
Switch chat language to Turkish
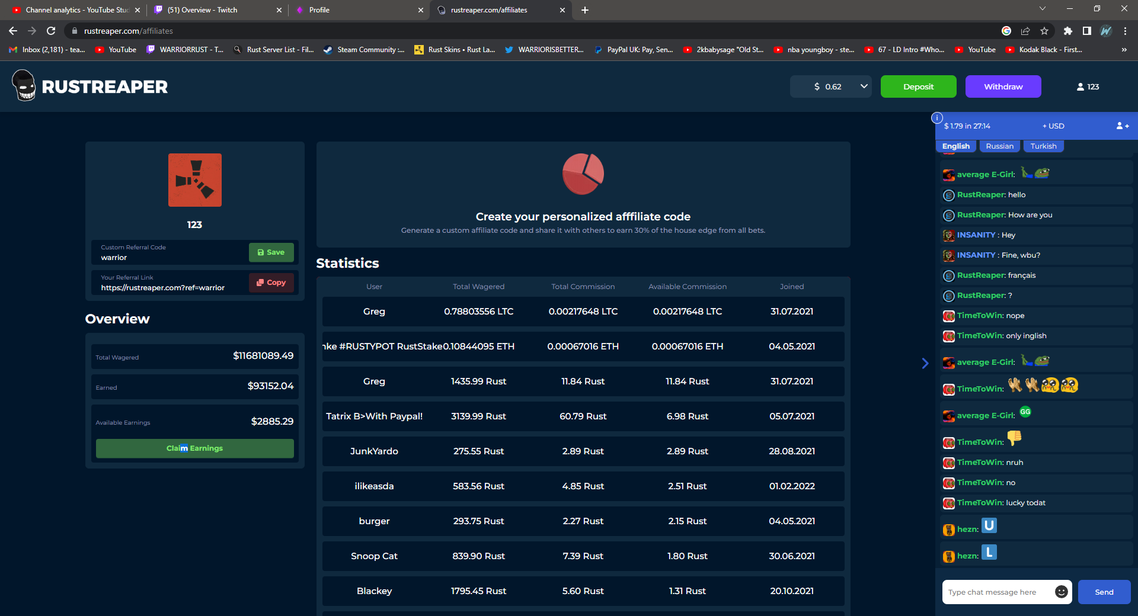point(1043,146)
